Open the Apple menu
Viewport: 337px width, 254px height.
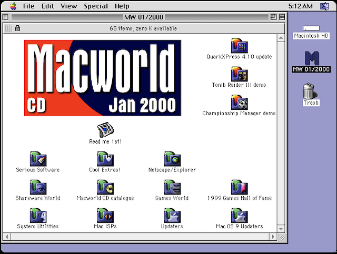(x=13, y=6)
